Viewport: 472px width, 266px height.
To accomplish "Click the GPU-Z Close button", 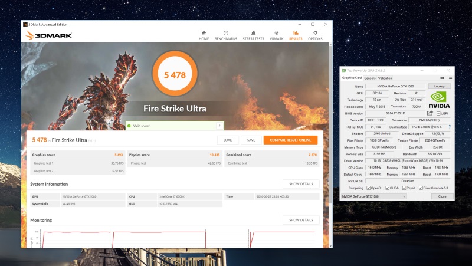I will click(x=442, y=196).
